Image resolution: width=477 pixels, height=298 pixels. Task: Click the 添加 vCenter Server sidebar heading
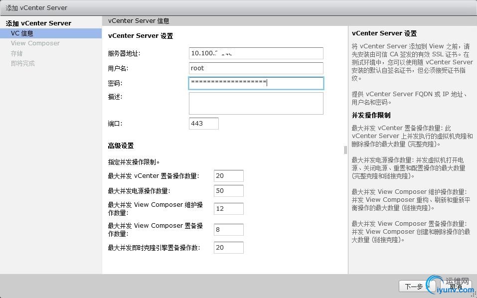(39, 23)
